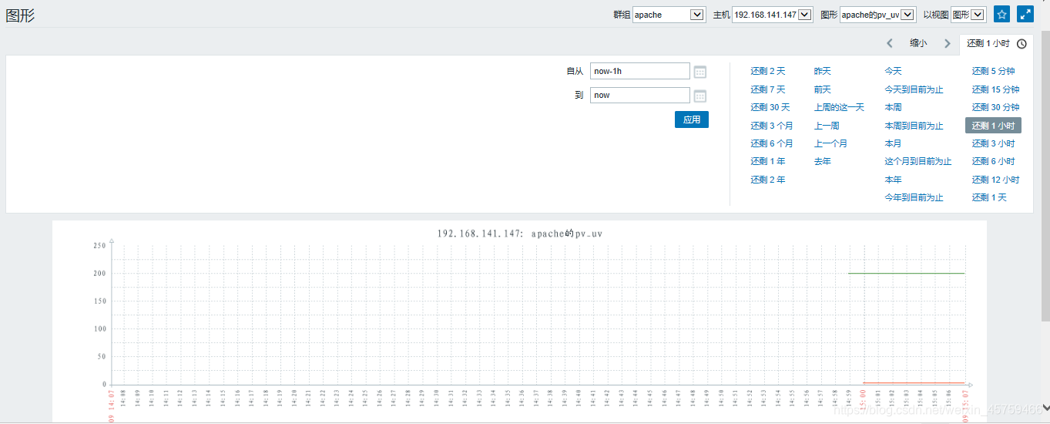Set range to 还剩 12 小时

995,180
